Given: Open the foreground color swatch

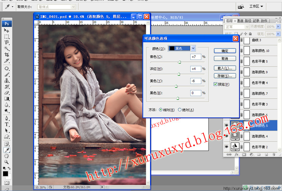Looking at the screenshot, I should pyautogui.click(x=5, y=174).
